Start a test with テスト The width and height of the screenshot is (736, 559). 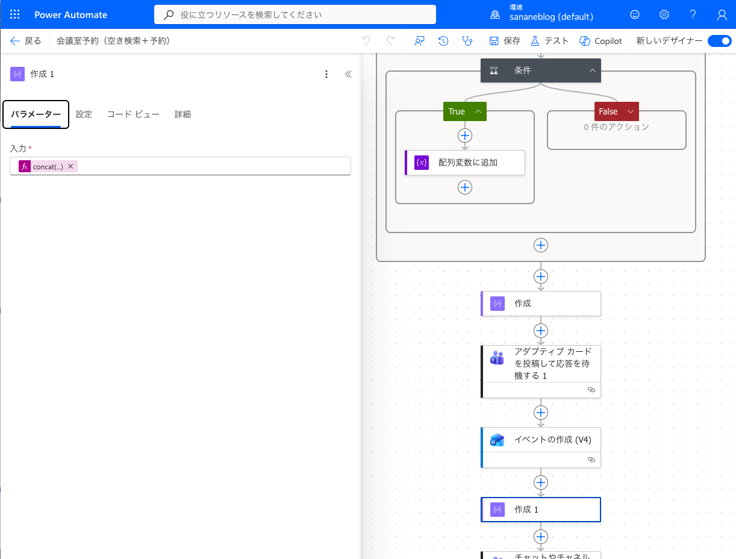pos(549,41)
